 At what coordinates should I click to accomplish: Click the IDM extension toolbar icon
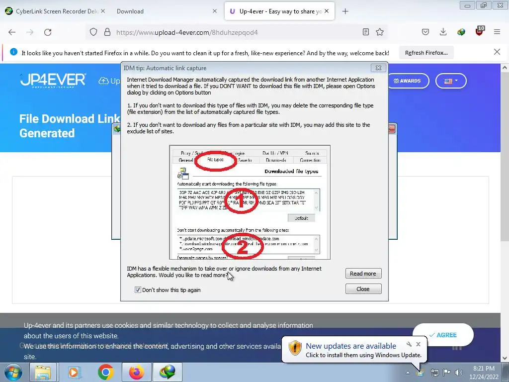pos(461,32)
